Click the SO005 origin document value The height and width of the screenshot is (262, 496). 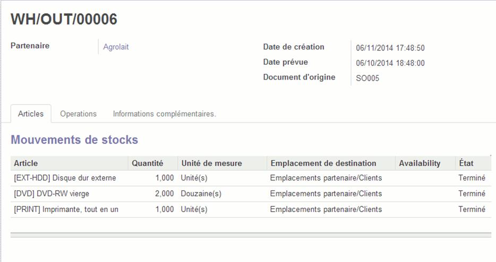point(367,78)
